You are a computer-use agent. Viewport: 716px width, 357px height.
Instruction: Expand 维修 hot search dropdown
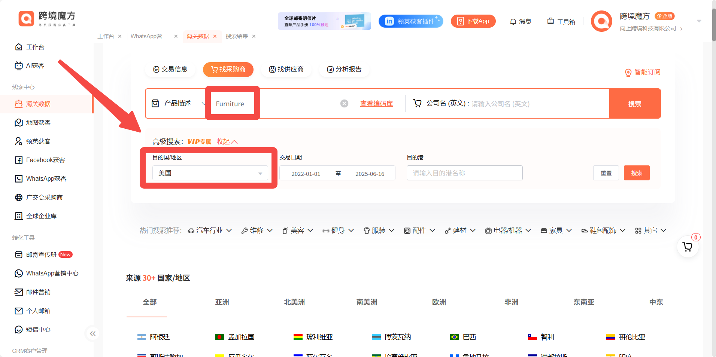[x=257, y=231]
